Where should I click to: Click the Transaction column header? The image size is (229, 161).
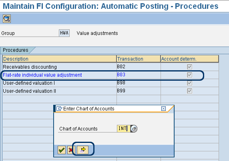point(139,59)
